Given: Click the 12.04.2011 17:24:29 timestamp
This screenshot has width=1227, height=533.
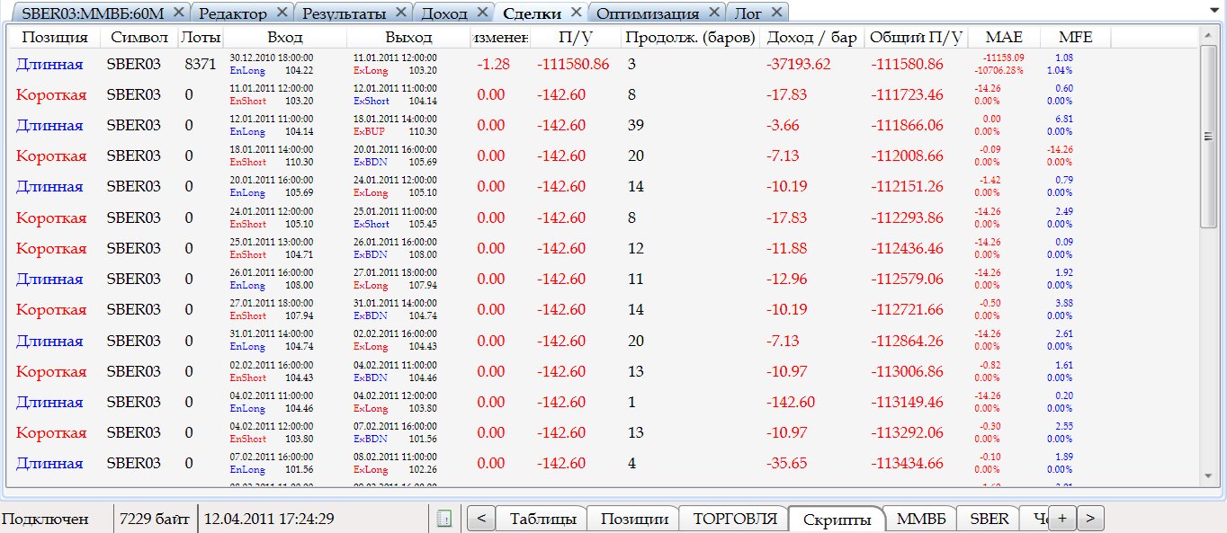Looking at the screenshot, I should [x=270, y=519].
